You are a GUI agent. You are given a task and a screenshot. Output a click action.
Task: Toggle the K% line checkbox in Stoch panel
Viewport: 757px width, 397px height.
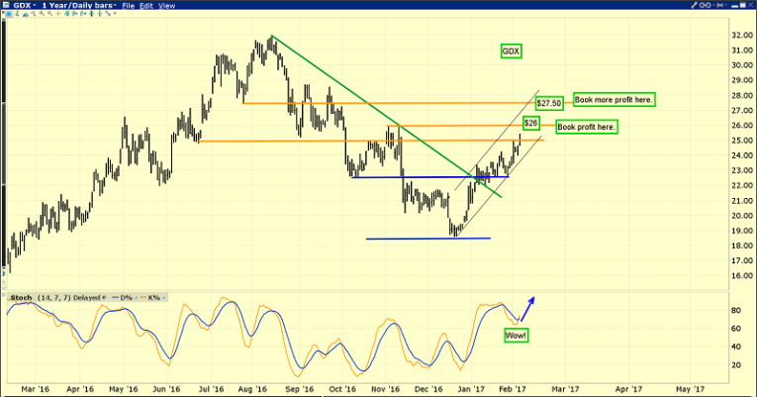point(163,298)
